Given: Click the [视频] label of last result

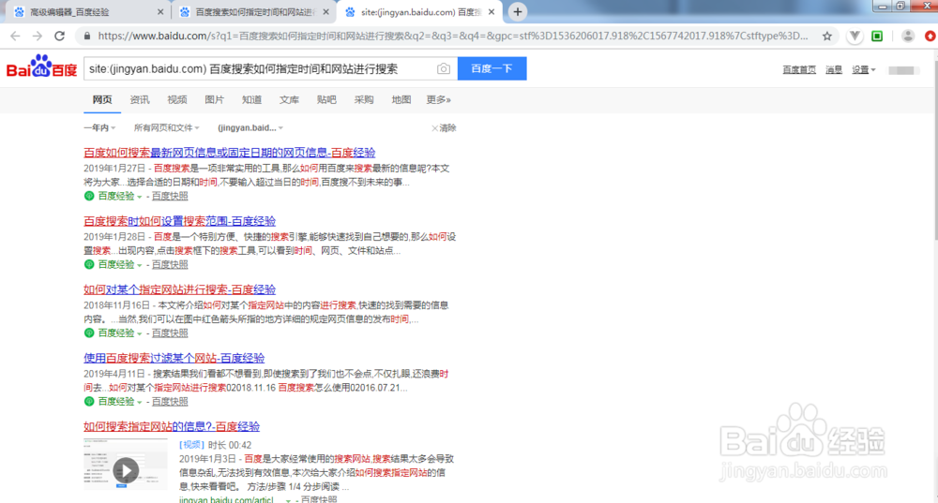Looking at the screenshot, I should tap(191, 445).
